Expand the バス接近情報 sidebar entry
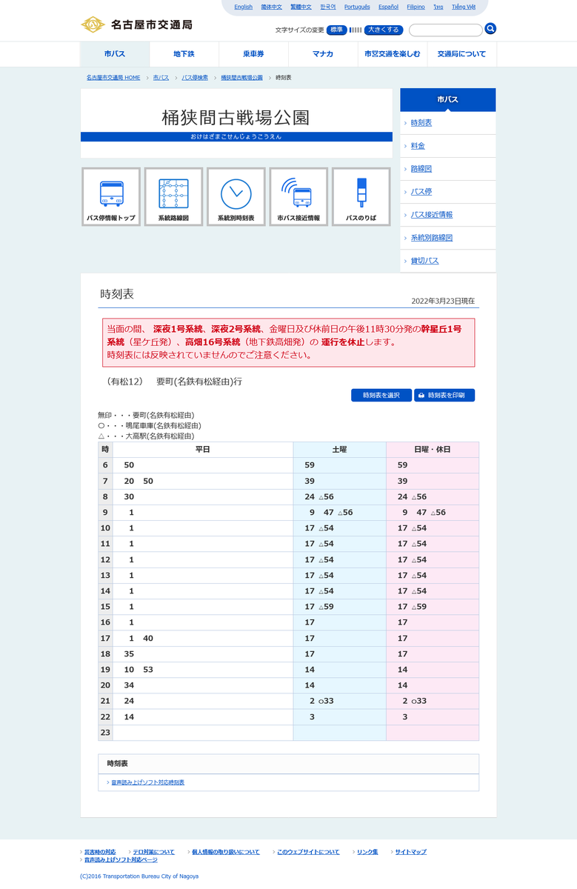The height and width of the screenshot is (889, 577). (431, 215)
